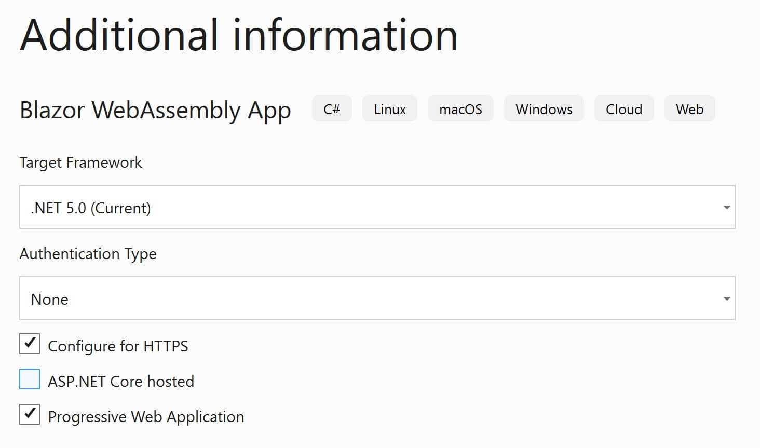760x448 pixels.
Task: Click the Additional information heading
Action: point(239,35)
